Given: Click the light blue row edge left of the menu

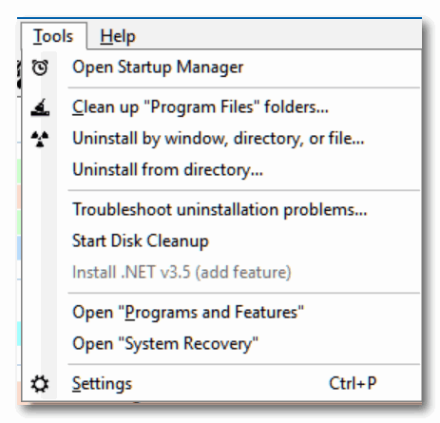Looking at the screenshot, I should [19, 248].
